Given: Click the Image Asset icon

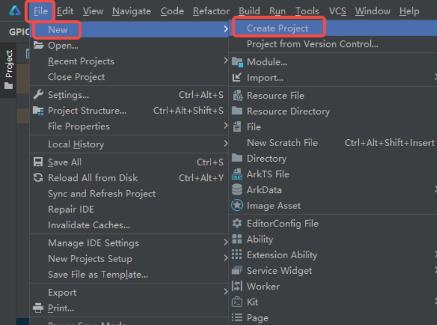Looking at the screenshot, I should (x=237, y=205).
